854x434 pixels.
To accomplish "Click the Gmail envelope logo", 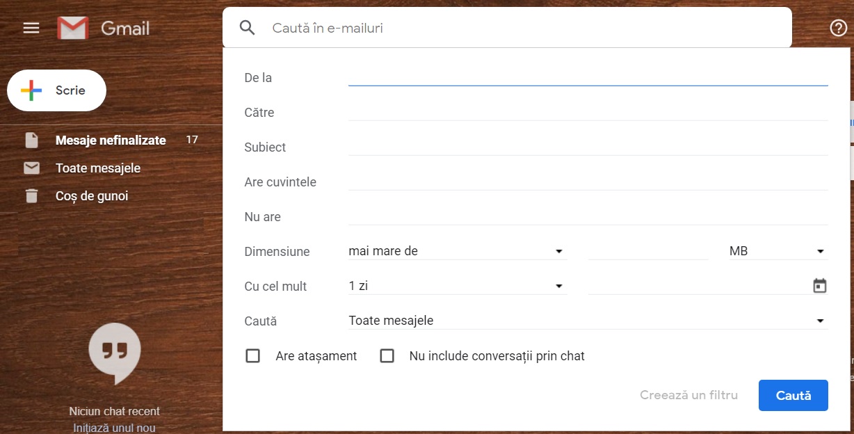I will 73,28.
